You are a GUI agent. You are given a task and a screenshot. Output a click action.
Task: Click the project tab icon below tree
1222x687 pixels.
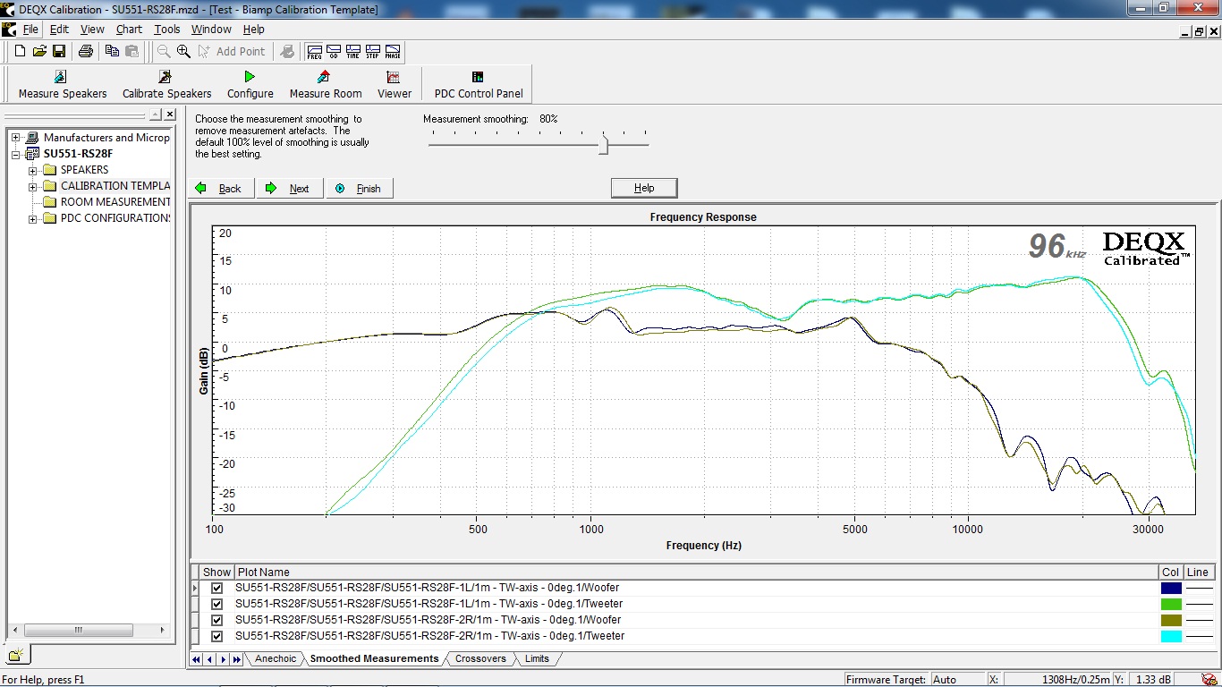[16, 656]
